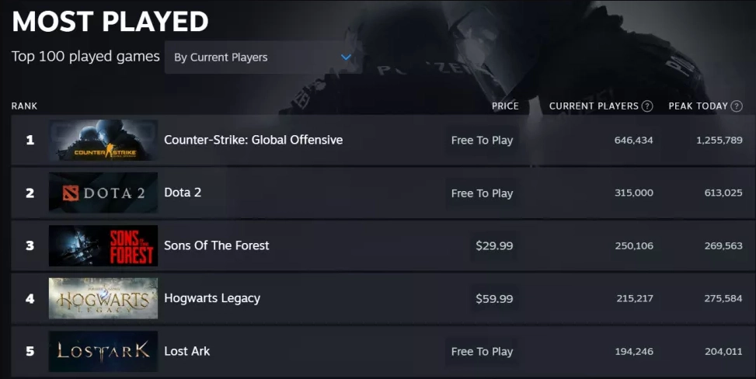This screenshot has width=756, height=379.
Task: Click the dropdown chevron arrow
Action: [x=347, y=57]
